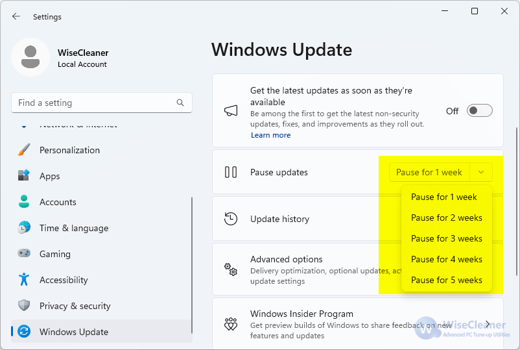Image resolution: width=520 pixels, height=350 pixels.
Task: Select Pause for 4 weeks
Action: point(446,259)
